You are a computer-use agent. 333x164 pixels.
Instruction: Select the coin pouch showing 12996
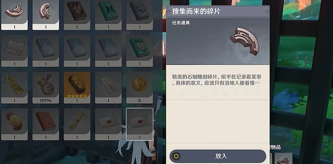coord(46,87)
